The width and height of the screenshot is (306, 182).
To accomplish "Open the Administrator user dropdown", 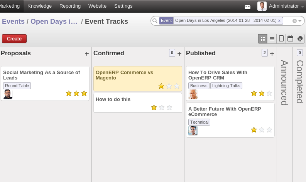I will (283, 6).
